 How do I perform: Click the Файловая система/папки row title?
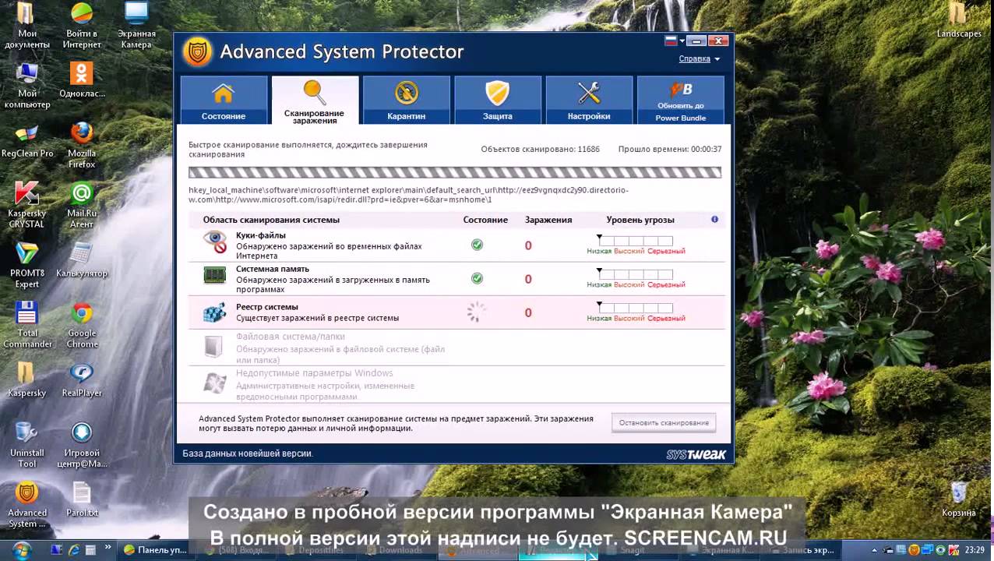click(x=290, y=337)
